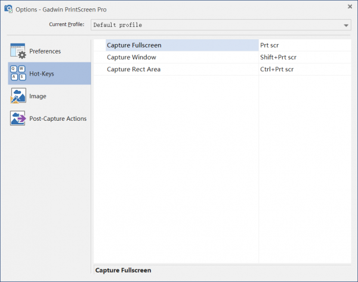Viewport: 358px width, 282px height.
Task: Click the Post-Capture Actions arrow icon
Action: (18, 118)
